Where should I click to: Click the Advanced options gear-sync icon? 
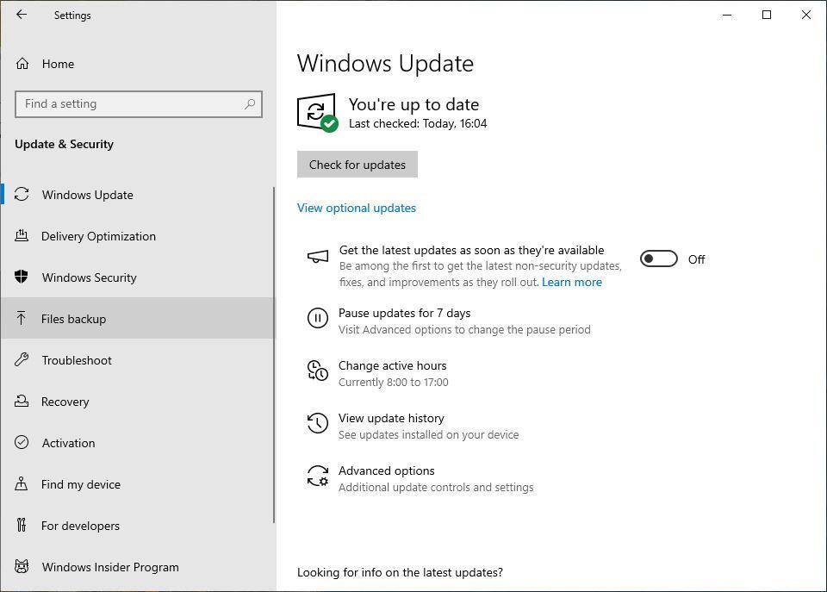318,476
